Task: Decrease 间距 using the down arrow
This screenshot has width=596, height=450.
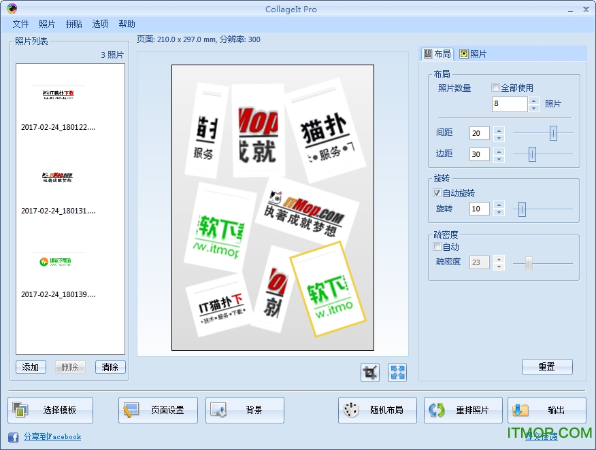Action: point(499,137)
